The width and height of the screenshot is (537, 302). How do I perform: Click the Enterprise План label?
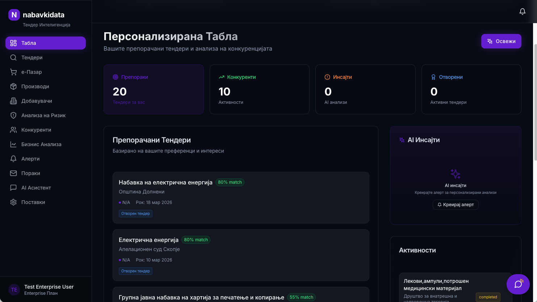[x=41, y=293]
